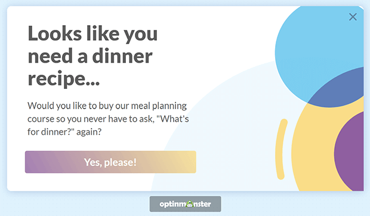Click the "need a dinner" heading line
This screenshot has height=216, width=370.
[x=90, y=56]
